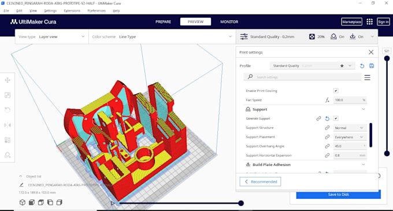Switch to the MONITOR stage

[x=229, y=22]
